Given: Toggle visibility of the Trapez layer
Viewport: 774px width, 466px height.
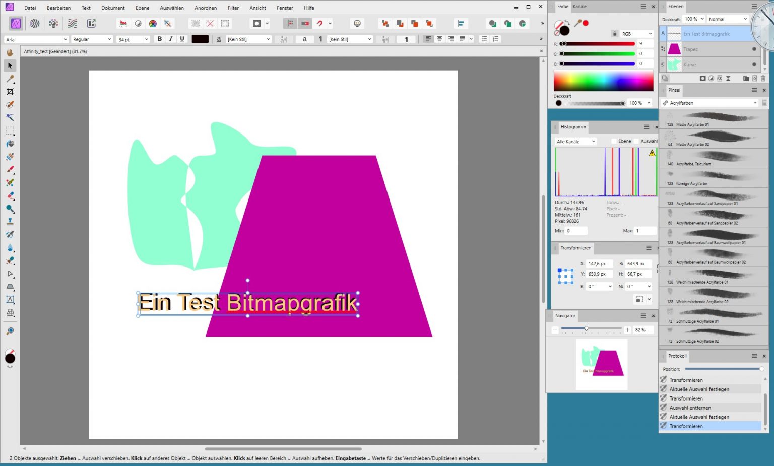Looking at the screenshot, I should (x=754, y=49).
